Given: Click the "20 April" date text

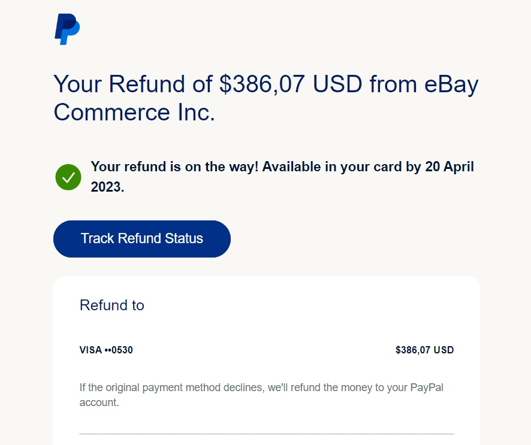Looking at the screenshot, I should pos(449,167).
